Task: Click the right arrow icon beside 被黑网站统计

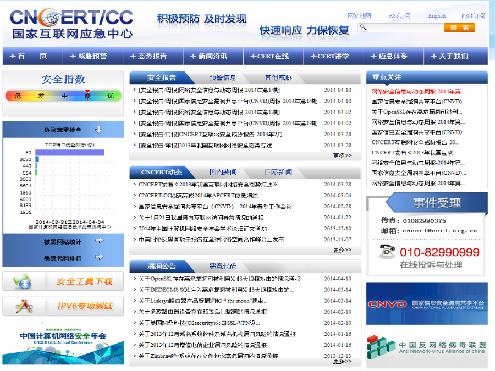Action: 100,241
